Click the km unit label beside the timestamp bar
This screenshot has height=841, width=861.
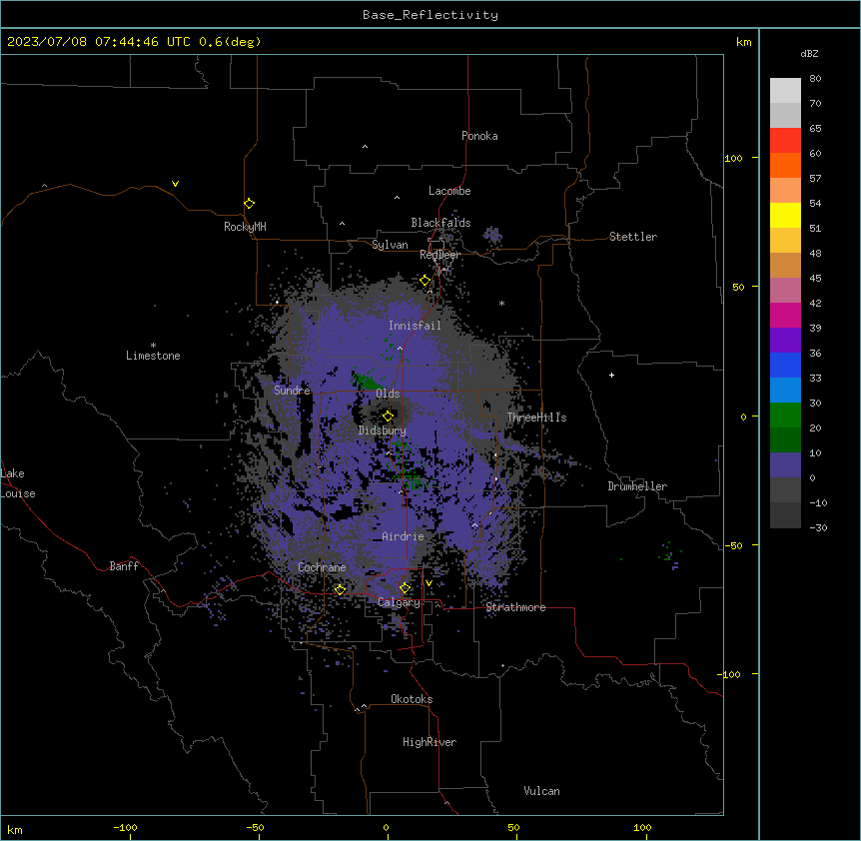743,42
